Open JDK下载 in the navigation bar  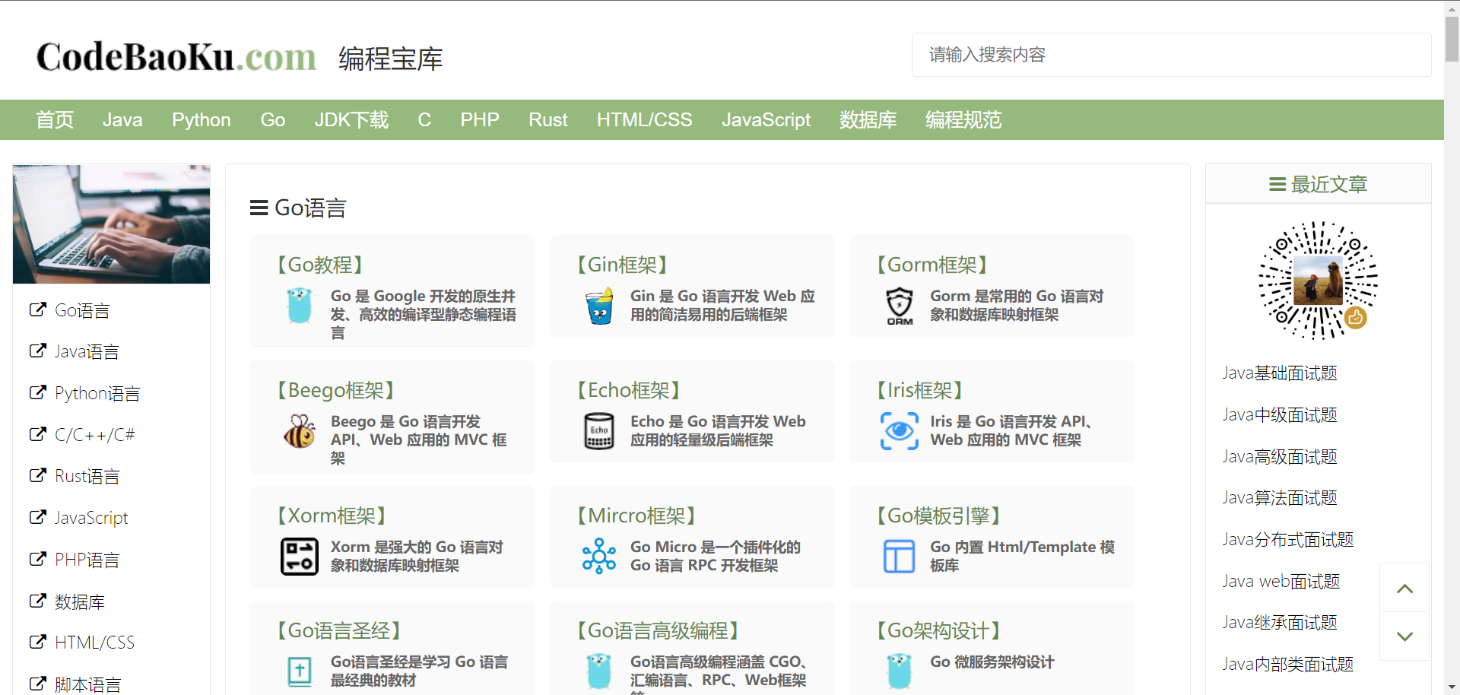[x=351, y=119]
